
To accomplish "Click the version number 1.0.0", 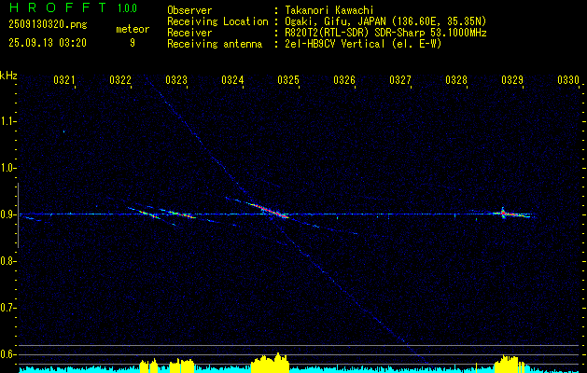I will coord(127,8).
